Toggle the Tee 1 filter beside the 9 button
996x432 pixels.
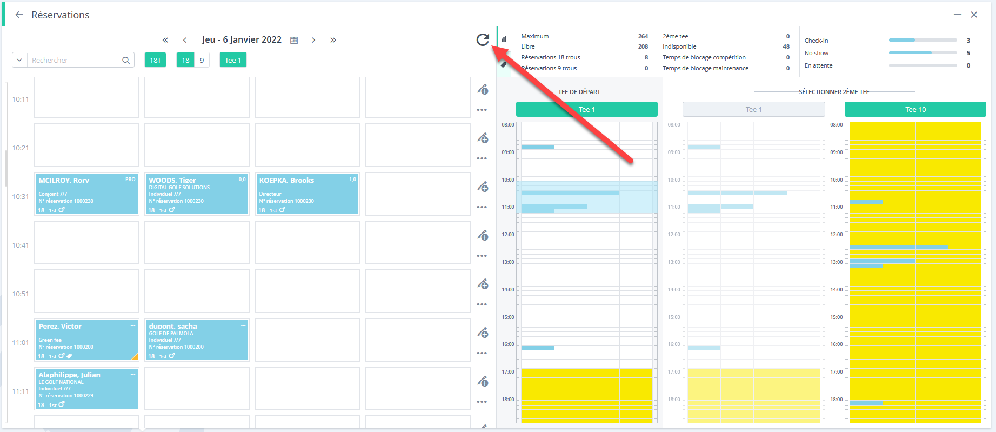[x=233, y=60]
